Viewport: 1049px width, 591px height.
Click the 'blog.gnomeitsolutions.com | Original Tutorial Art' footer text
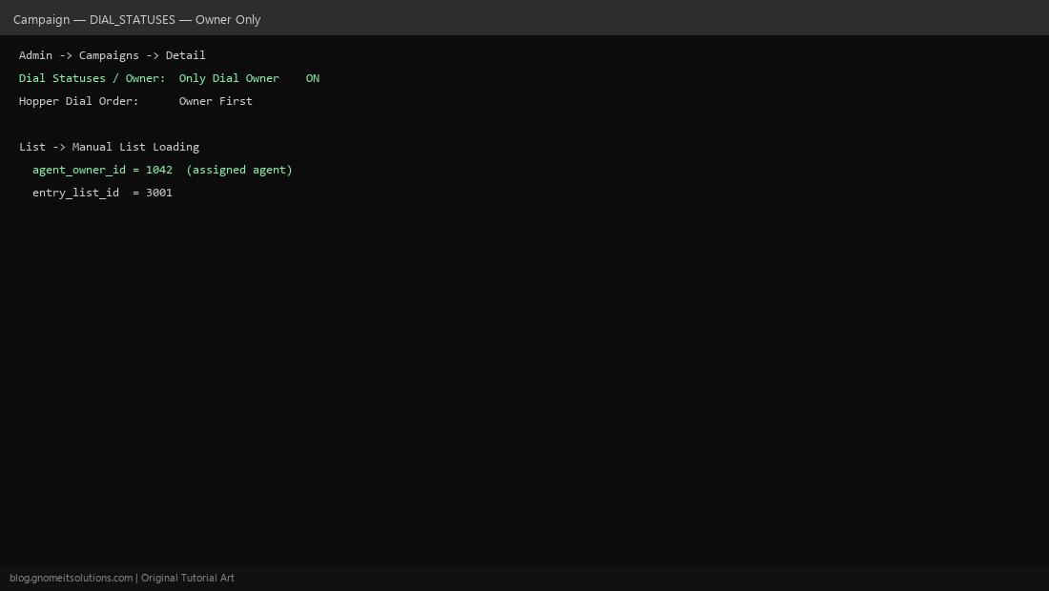tap(122, 578)
